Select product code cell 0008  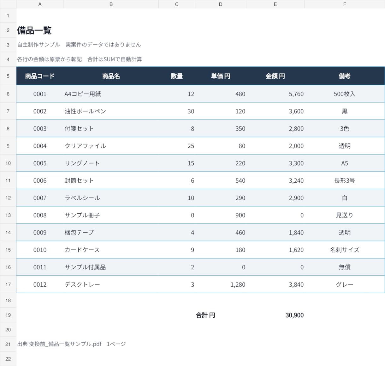[x=40, y=215]
